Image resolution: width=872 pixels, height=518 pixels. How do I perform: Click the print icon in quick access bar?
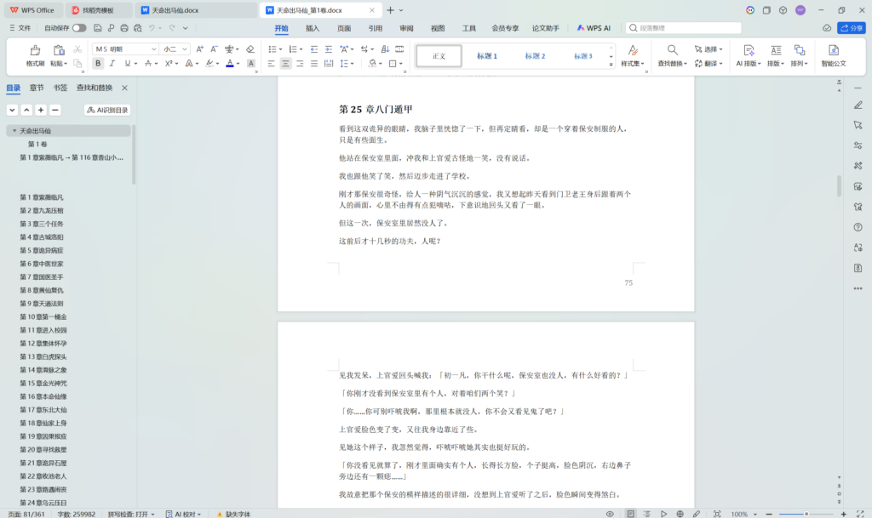[124, 28]
